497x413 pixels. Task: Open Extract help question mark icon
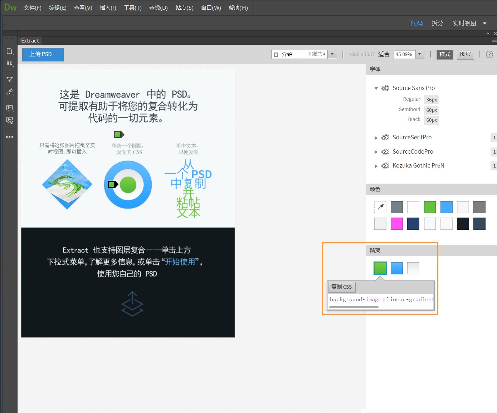pyautogui.click(x=489, y=54)
